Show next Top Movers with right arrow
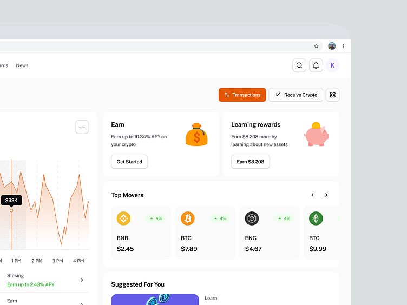 (x=325, y=195)
